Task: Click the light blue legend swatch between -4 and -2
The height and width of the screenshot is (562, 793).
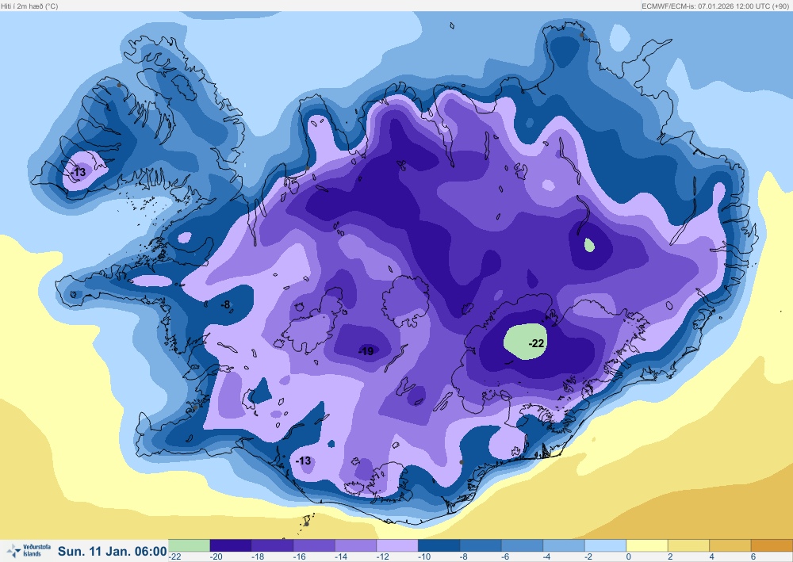Action: tap(564, 545)
